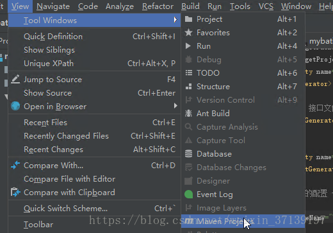Expand the Tool Windows submenu arrow
This screenshot has width=333, height=233.
coord(175,20)
